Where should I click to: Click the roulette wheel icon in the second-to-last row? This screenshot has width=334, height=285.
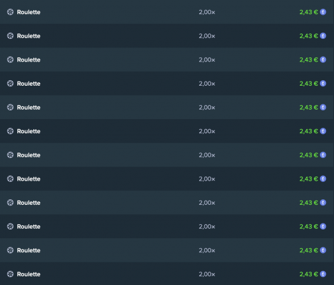[10, 250]
